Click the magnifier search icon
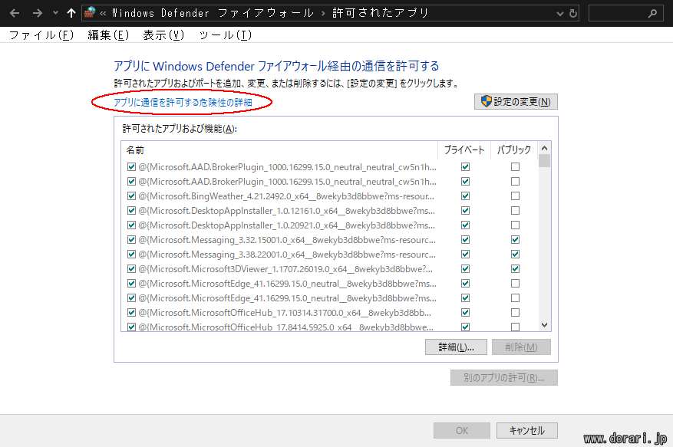The image size is (673, 447). pos(652,13)
